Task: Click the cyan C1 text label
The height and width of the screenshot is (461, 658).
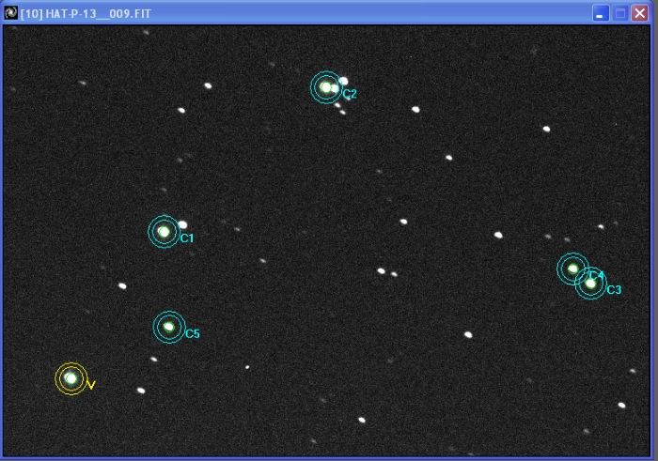Action: pyautogui.click(x=186, y=238)
